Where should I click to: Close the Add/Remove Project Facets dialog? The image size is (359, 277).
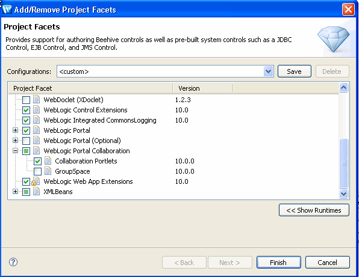click(x=348, y=10)
